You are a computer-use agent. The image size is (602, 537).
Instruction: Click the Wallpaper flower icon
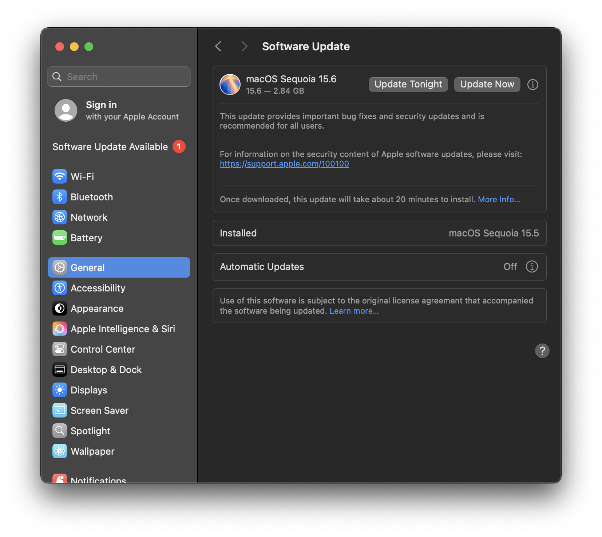(60, 451)
